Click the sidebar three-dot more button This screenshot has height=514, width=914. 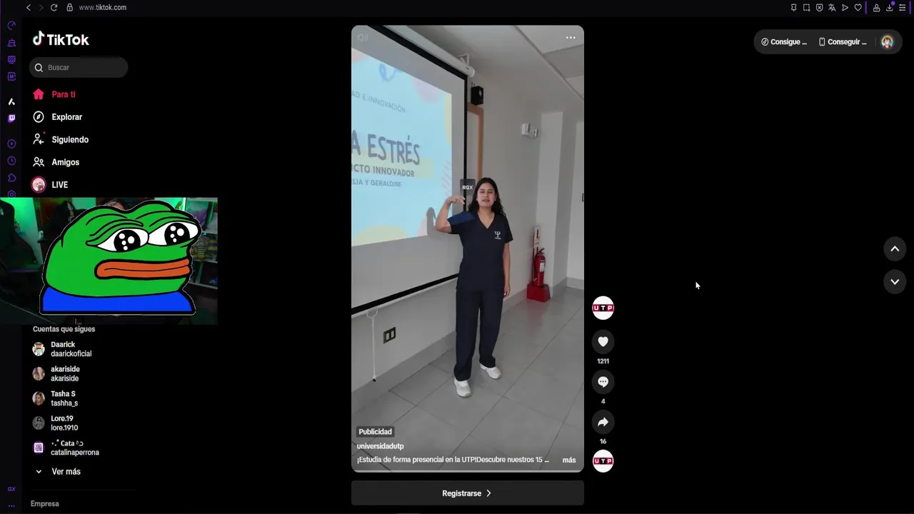tap(11, 505)
